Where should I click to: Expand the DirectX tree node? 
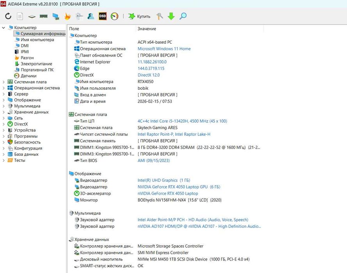pos(4,124)
